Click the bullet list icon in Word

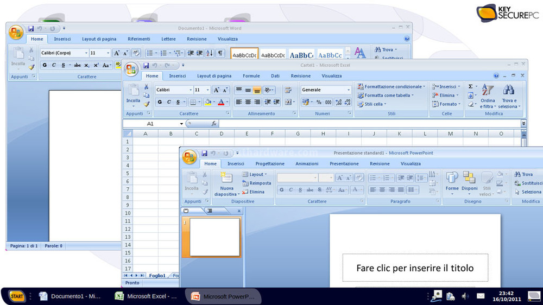pyautogui.click(x=150, y=53)
